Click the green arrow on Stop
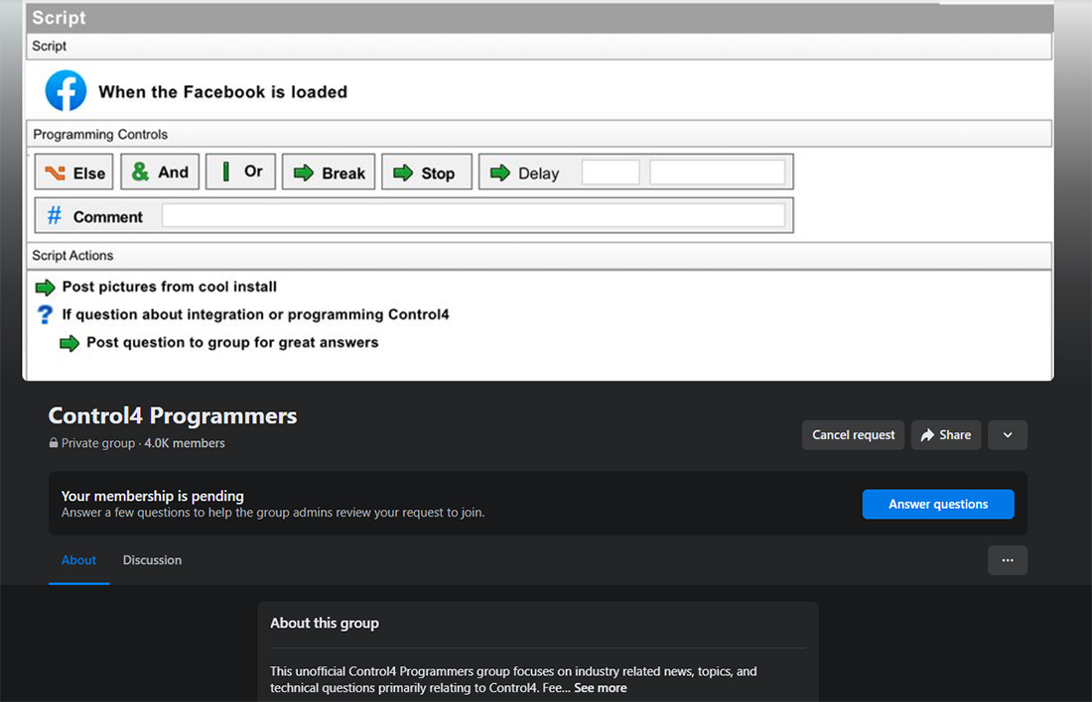The width and height of the screenshot is (1092, 702). click(x=403, y=173)
